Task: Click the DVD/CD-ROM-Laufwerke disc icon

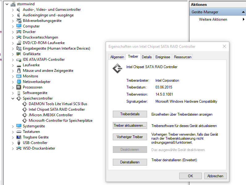Action: coord(19,43)
